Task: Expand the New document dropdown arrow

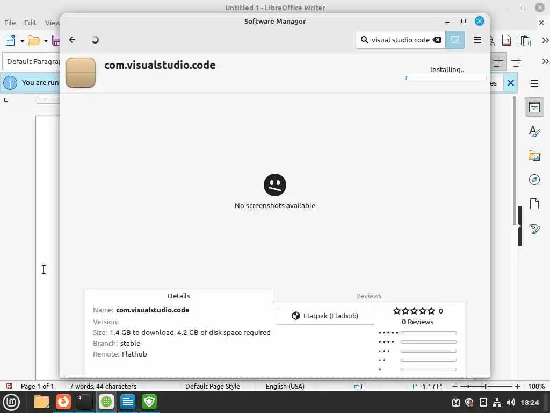Action: pyautogui.click(x=22, y=41)
